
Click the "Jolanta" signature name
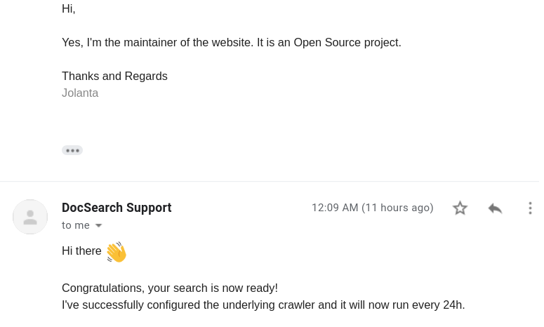(80, 93)
